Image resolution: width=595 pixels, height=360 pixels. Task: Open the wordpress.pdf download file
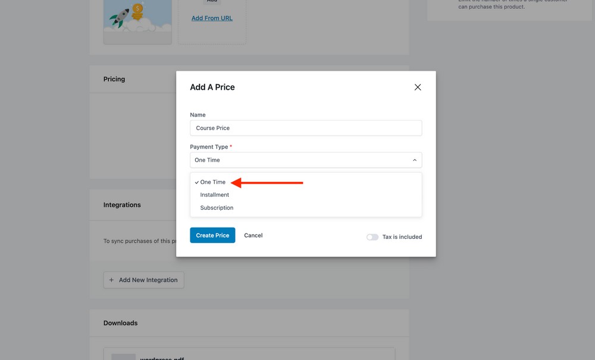[162, 358]
